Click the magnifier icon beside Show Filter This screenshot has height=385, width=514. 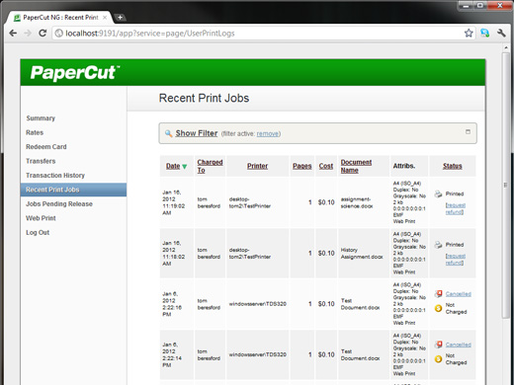[168, 133]
